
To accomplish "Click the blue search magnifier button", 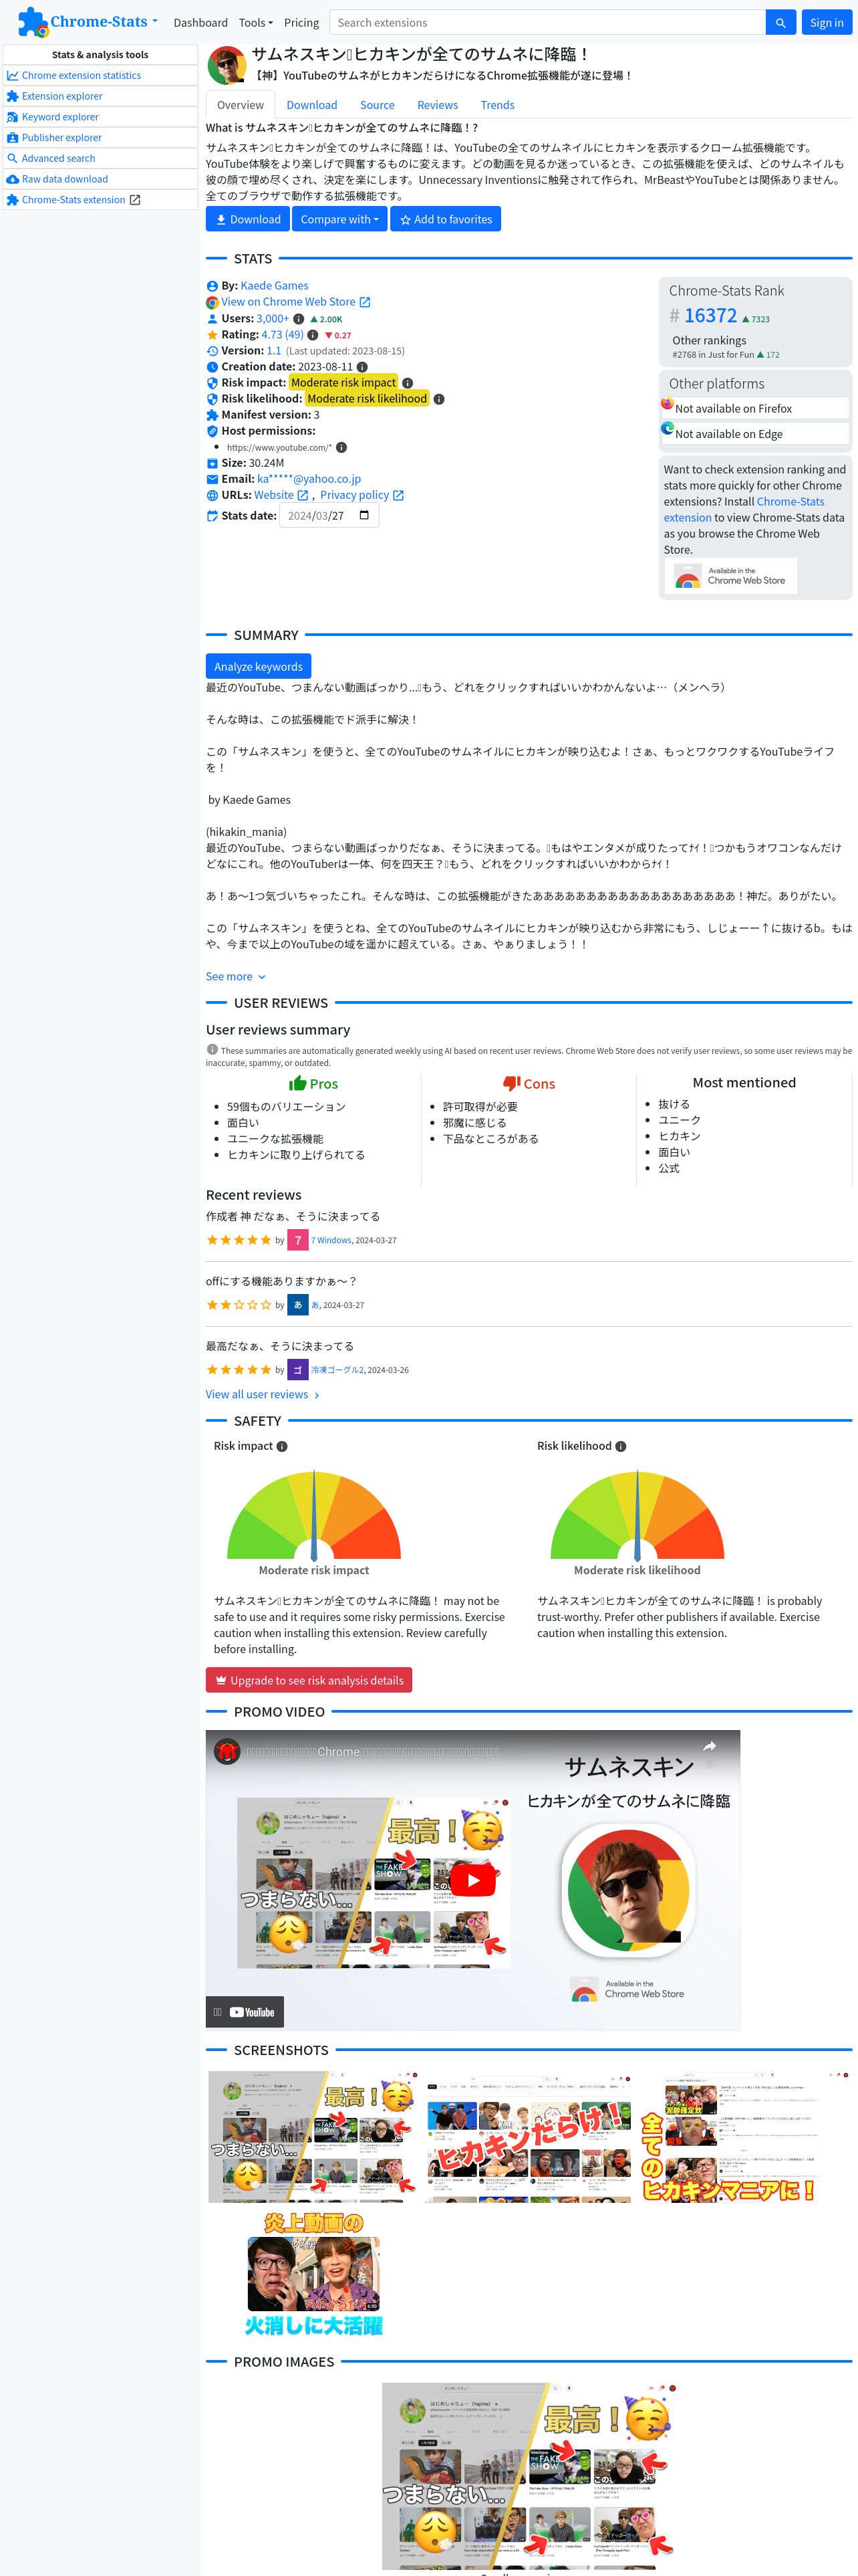I will 780,22.
